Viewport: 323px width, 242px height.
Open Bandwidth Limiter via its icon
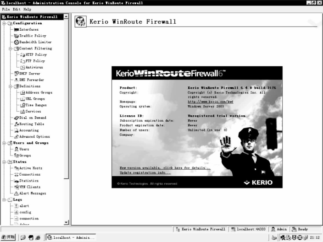(16, 43)
